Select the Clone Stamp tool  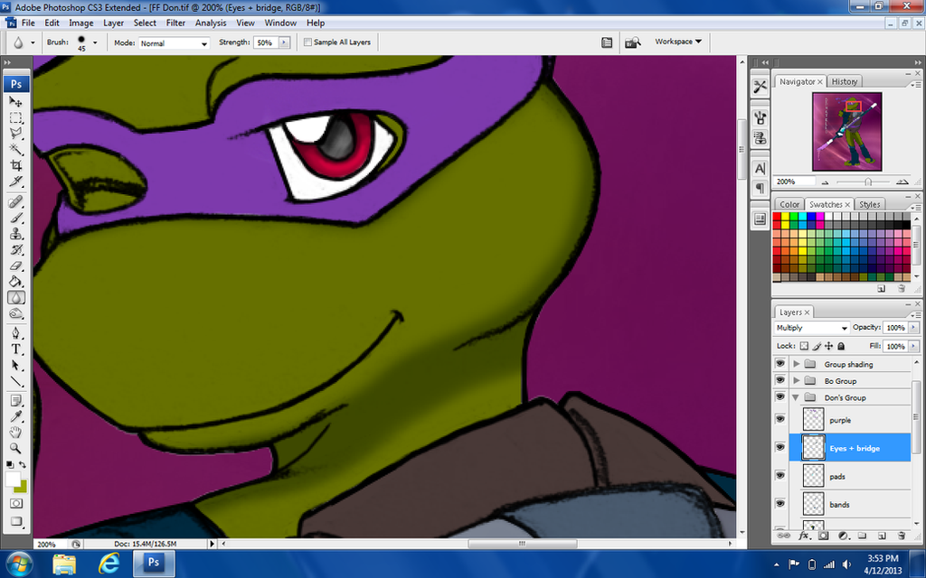click(x=16, y=234)
